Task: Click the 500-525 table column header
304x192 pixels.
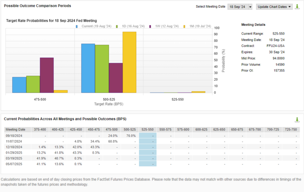Action: (130, 130)
